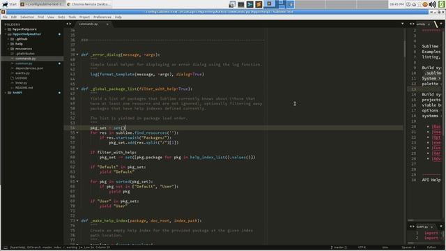Click the git status dot beside HyperHelpAuthor

pos(59,34)
